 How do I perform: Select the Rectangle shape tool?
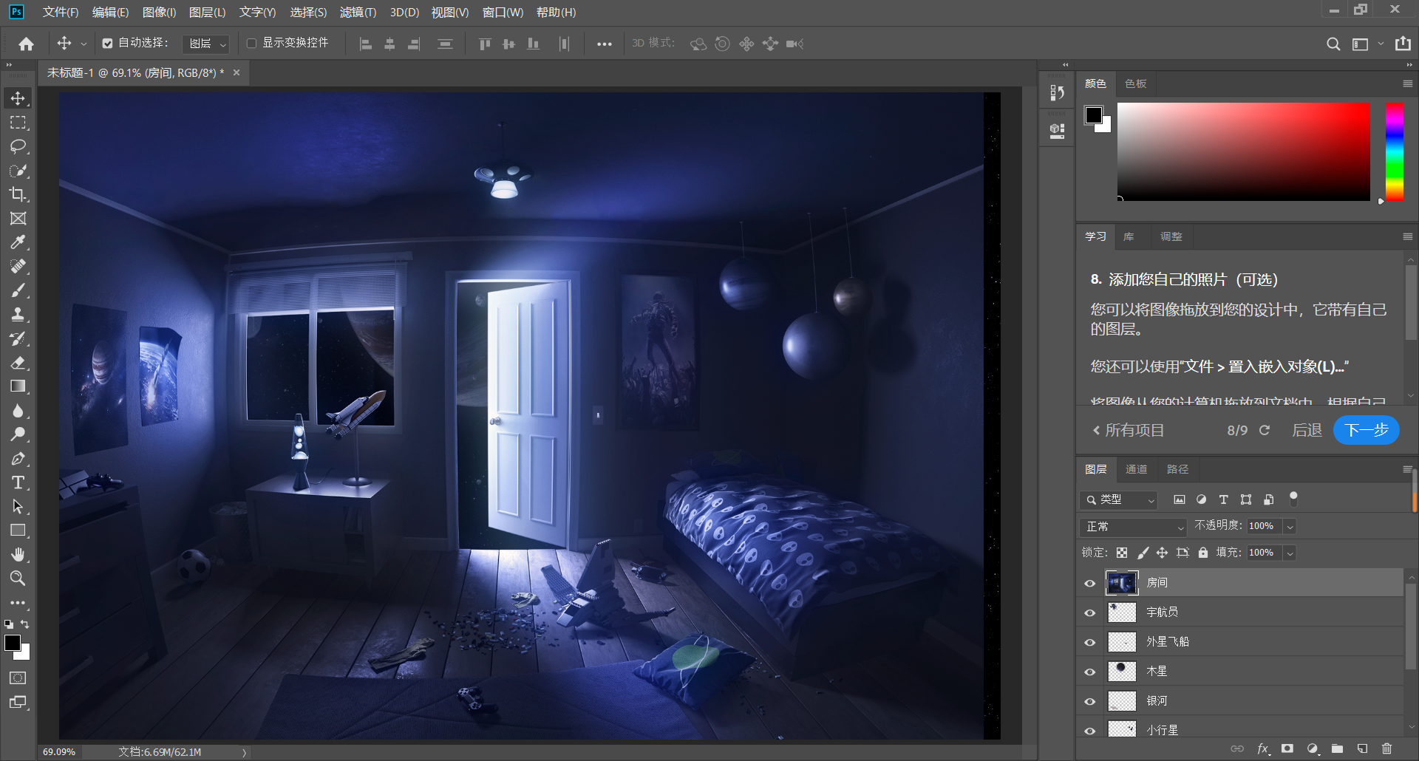(18, 530)
